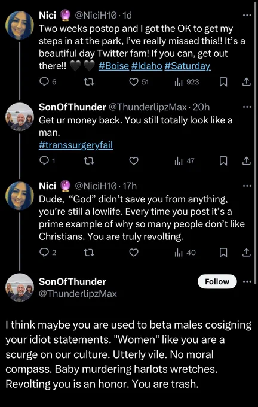Repost Nici's Two weeks postop tweet

(x=90, y=82)
